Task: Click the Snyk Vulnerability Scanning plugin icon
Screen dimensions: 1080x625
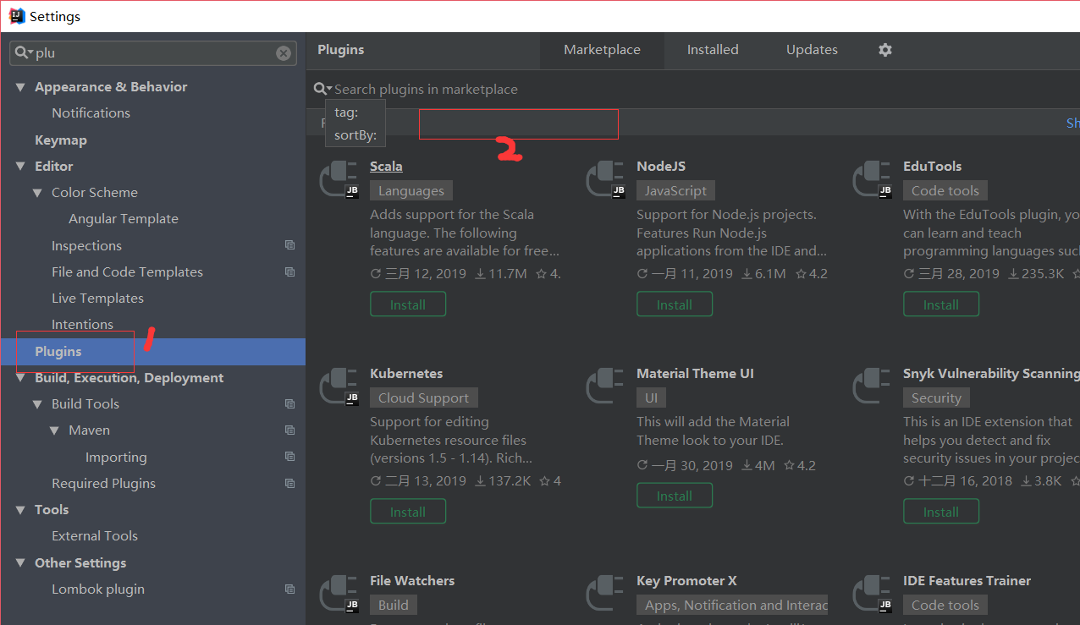Action: point(873,386)
